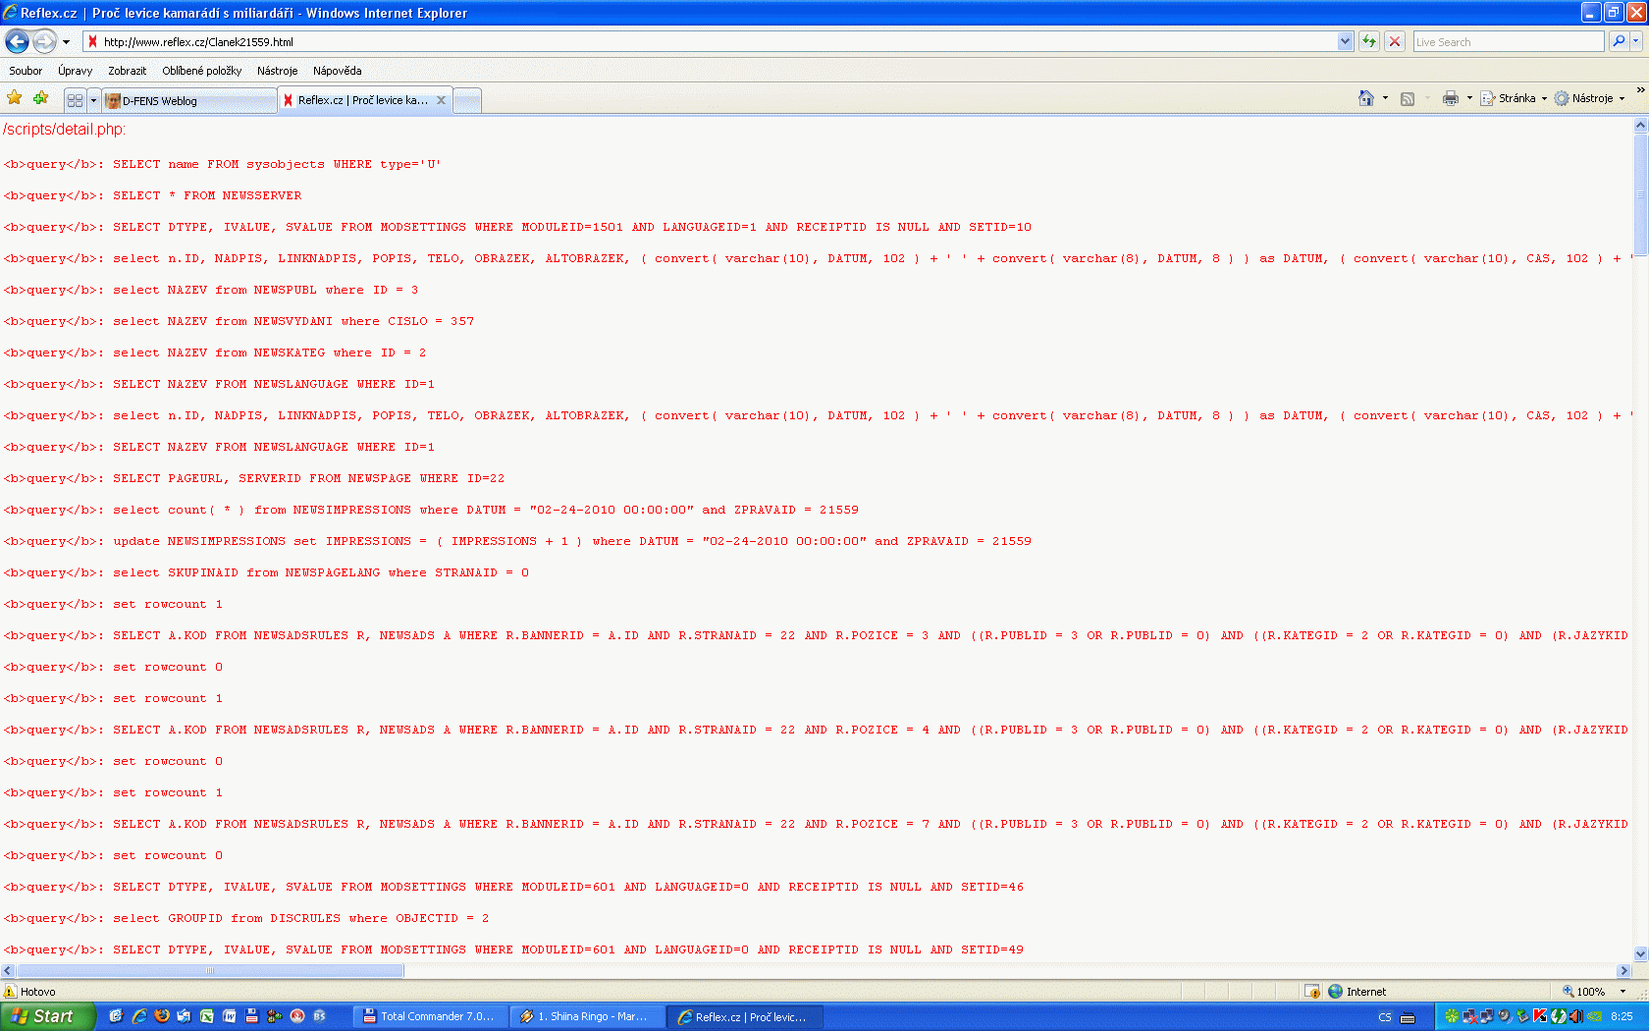Expand the command bar overflow chevron
The image size is (1649, 1031).
point(1640,90)
